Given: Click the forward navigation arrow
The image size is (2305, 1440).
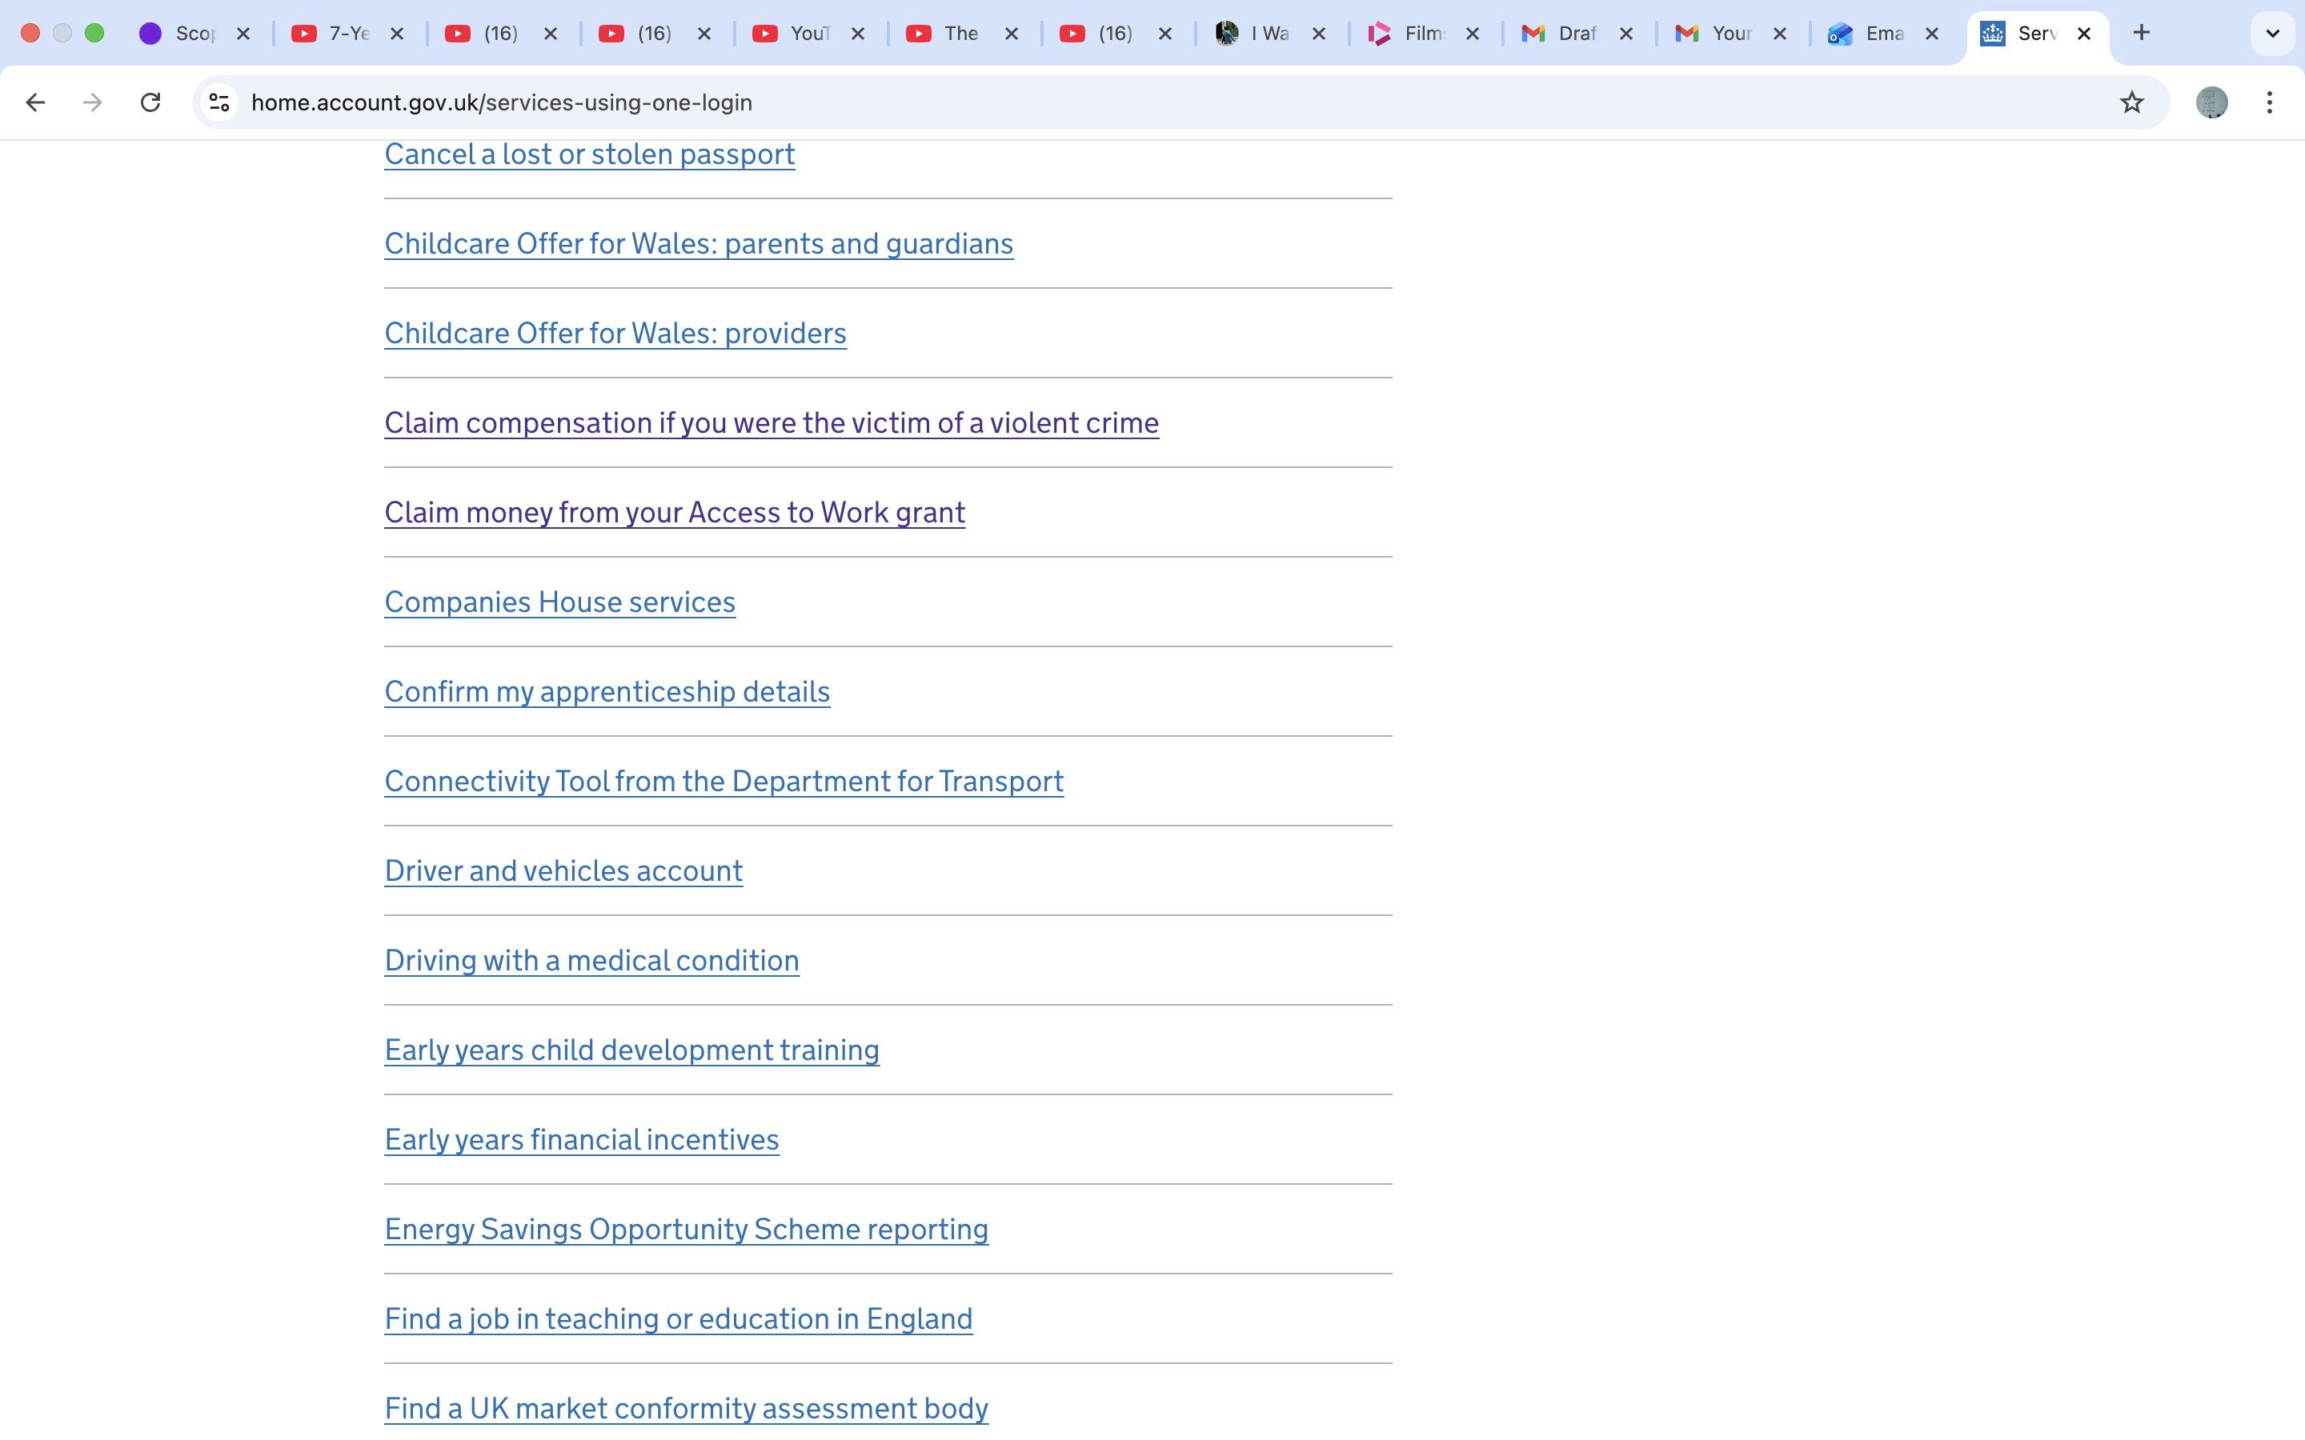Looking at the screenshot, I should [92, 102].
